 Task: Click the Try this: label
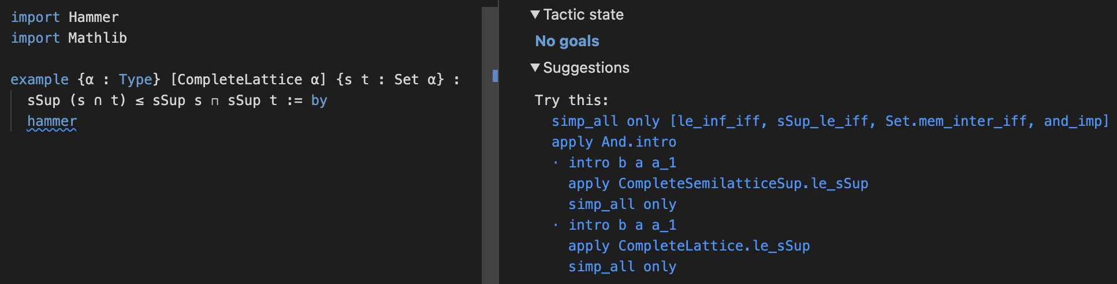(x=571, y=100)
